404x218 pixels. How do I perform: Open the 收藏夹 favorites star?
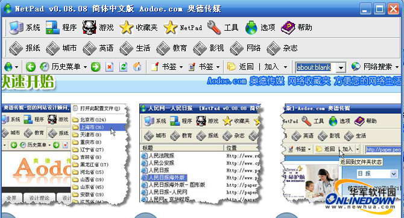pos(126,28)
